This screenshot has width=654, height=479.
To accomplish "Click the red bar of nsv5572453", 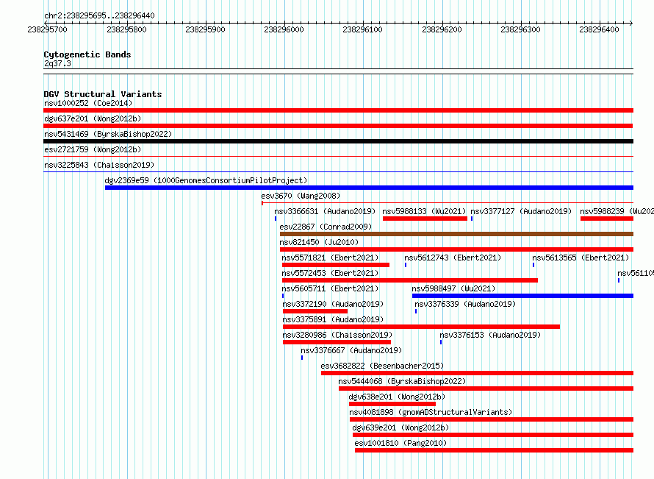I will coord(410,280).
